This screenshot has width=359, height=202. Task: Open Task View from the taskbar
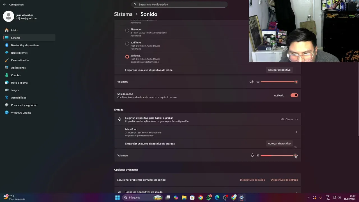tap(168, 198)
